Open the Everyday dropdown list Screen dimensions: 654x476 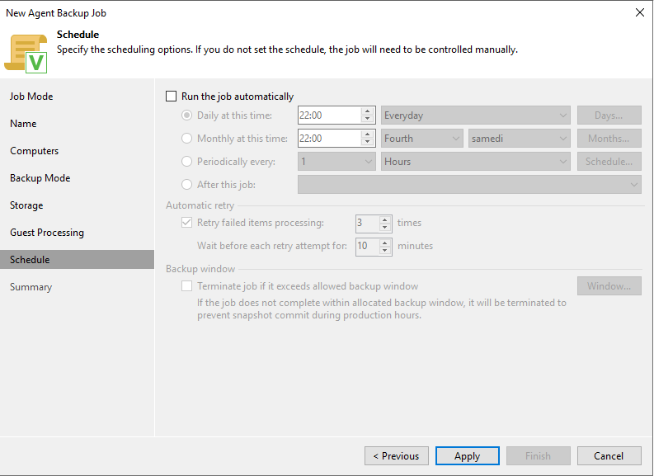tap(476, 115)
